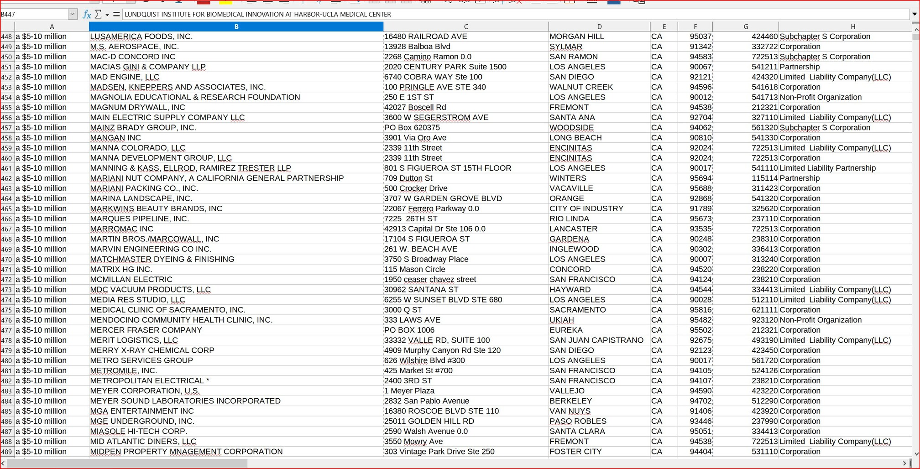Screen dimensions: 920x469
Task: Click the Sum sigma icon
Action: (x=98, y=14)
